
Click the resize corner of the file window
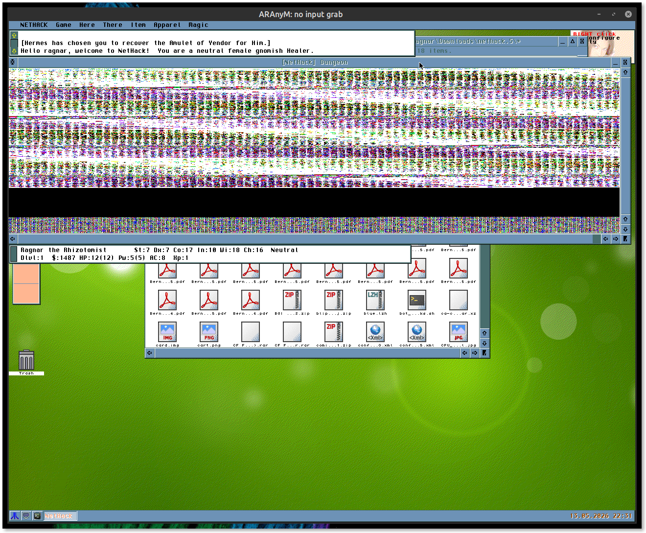(x=484, y=353)
